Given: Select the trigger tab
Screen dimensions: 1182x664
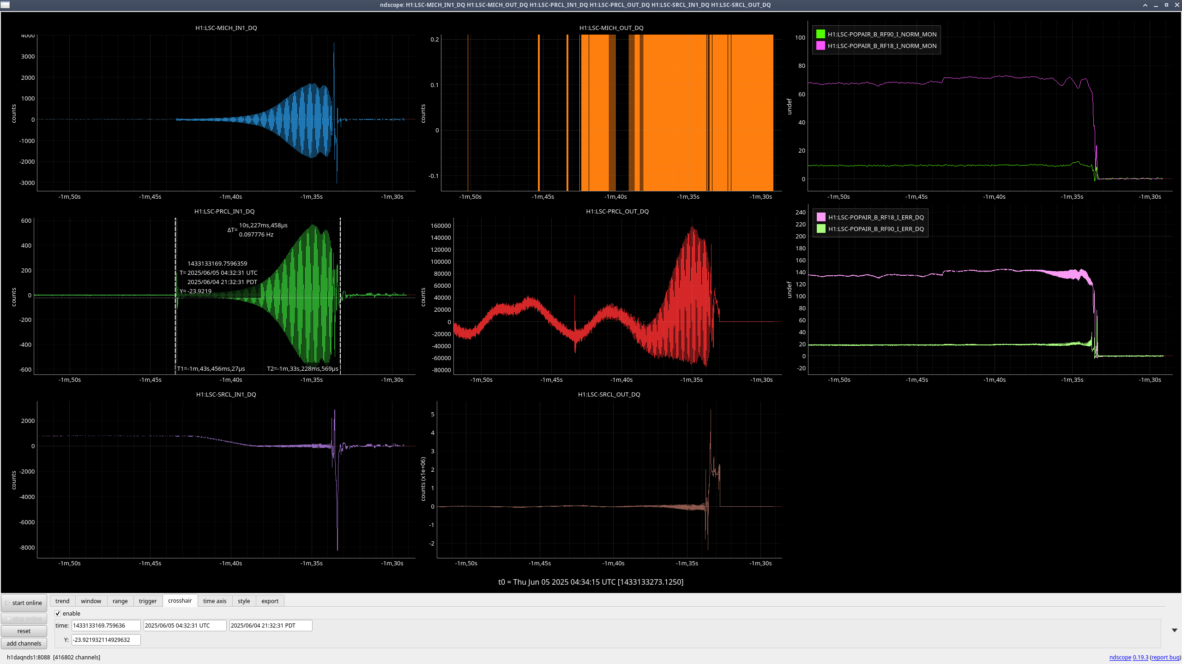Looking at the screenshot, I should (148, 601).
